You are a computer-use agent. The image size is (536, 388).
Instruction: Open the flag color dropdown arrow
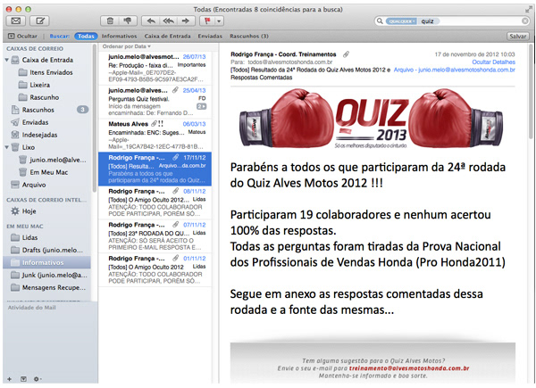pos(219,21)
